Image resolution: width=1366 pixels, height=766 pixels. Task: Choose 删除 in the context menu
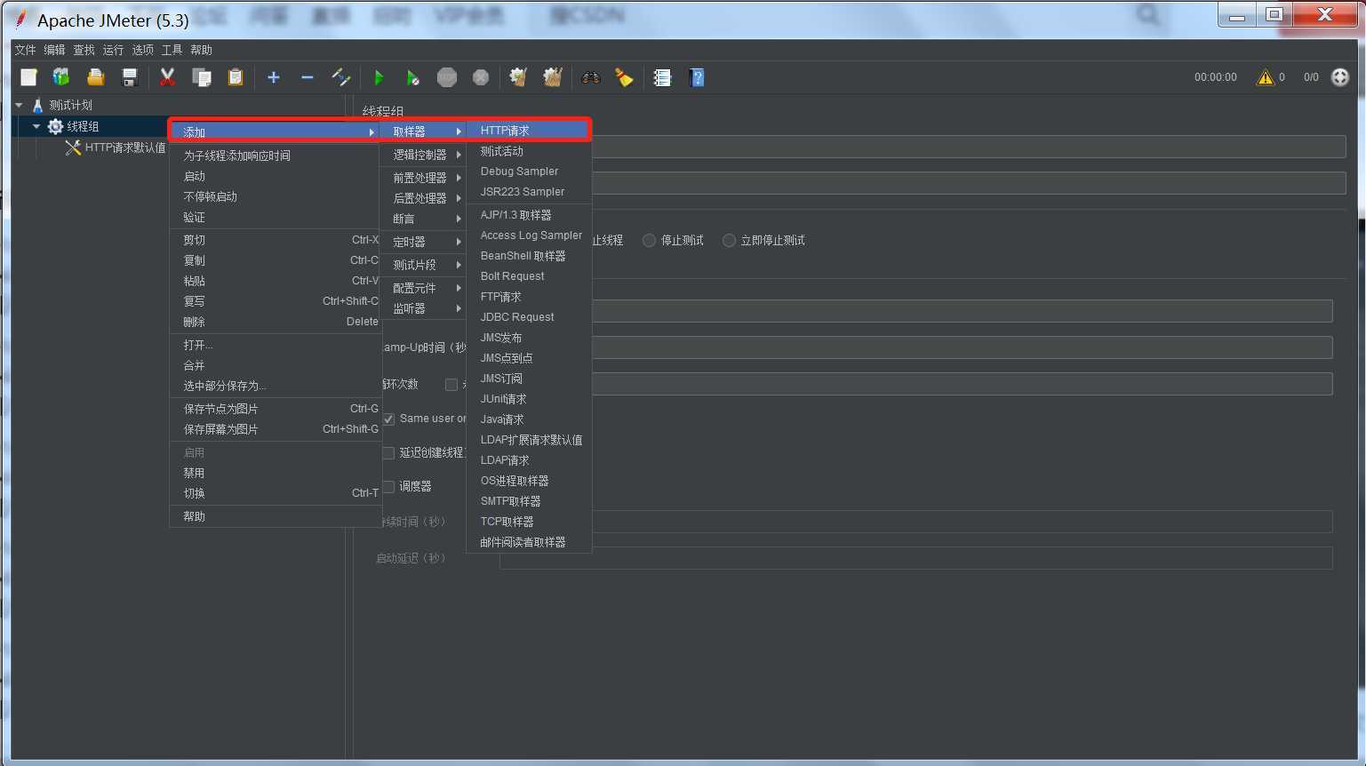point(276,322)
